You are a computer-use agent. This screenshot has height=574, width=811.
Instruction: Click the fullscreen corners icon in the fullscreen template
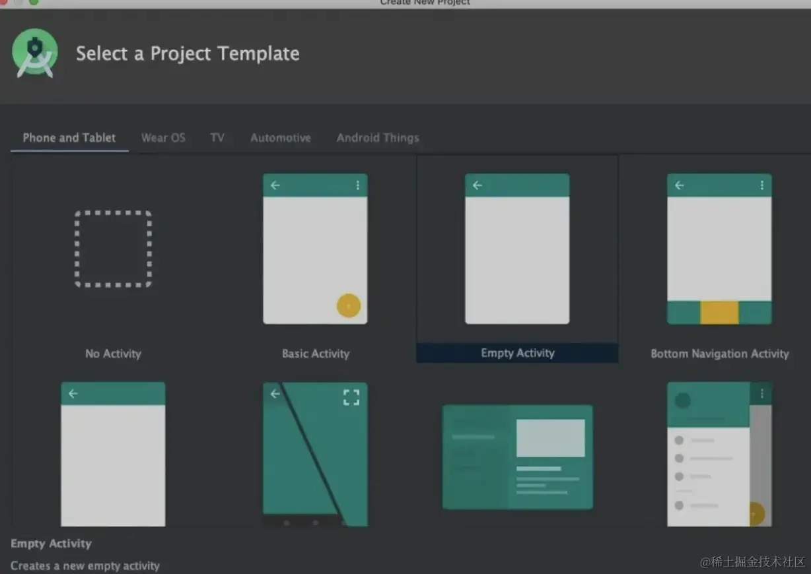coord(351,397)
